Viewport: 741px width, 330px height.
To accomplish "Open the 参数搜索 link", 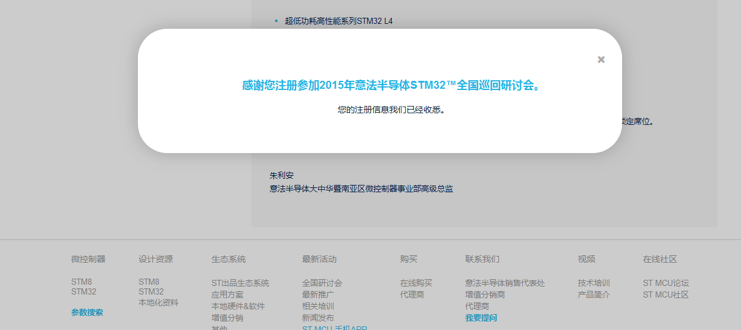I will pyautogui.click(x=87, y=312).
